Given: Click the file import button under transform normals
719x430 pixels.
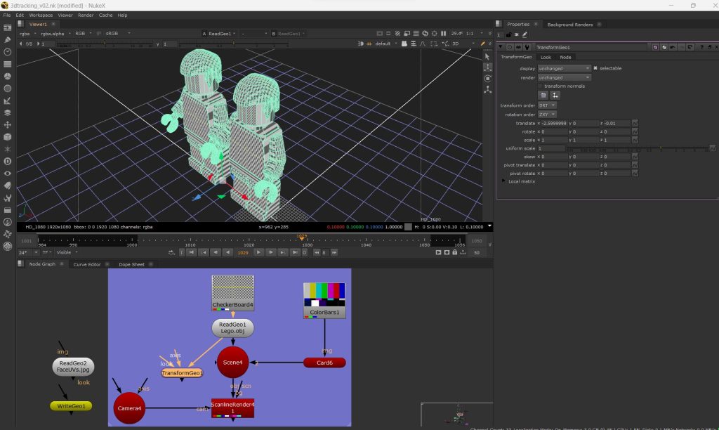Looking at the screenshot, I should pos(543,96).
